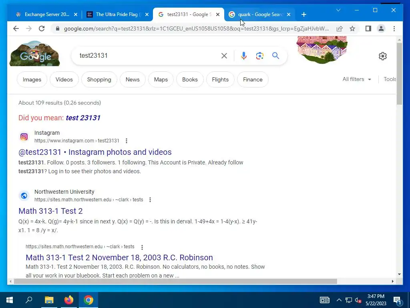Screen dimensions: 410x308
Task: Click suggested spelling test 23131
Action: tap(83, 118)
